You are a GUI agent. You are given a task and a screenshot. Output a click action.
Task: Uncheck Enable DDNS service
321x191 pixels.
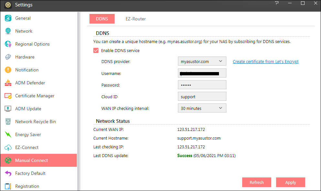coord(96,51)
